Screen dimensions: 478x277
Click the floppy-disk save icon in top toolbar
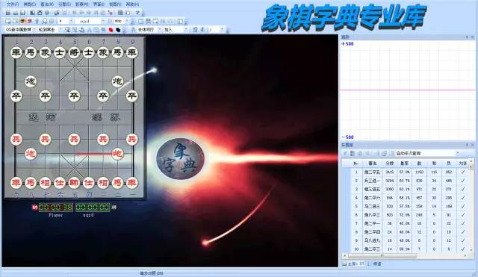(x=23, y=13)
